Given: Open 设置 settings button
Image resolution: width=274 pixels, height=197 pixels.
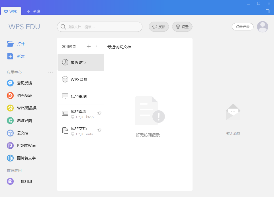Looking at the screenshot, I should 182,27.
